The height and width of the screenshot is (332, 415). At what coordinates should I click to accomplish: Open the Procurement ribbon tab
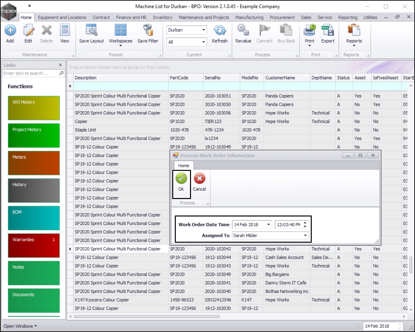(282, 17)
